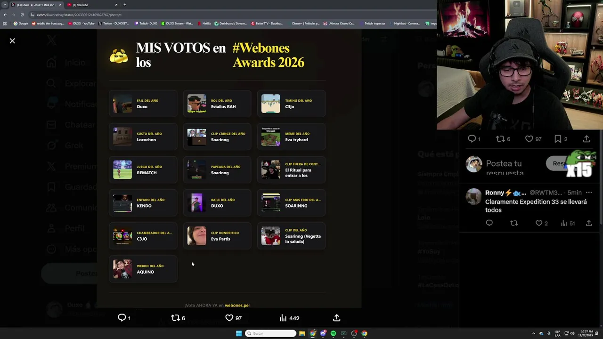This screenshot has height=339, width=603.
Task: Like Ronny's reply showing 2 likes
Action: tap(539, 223)
